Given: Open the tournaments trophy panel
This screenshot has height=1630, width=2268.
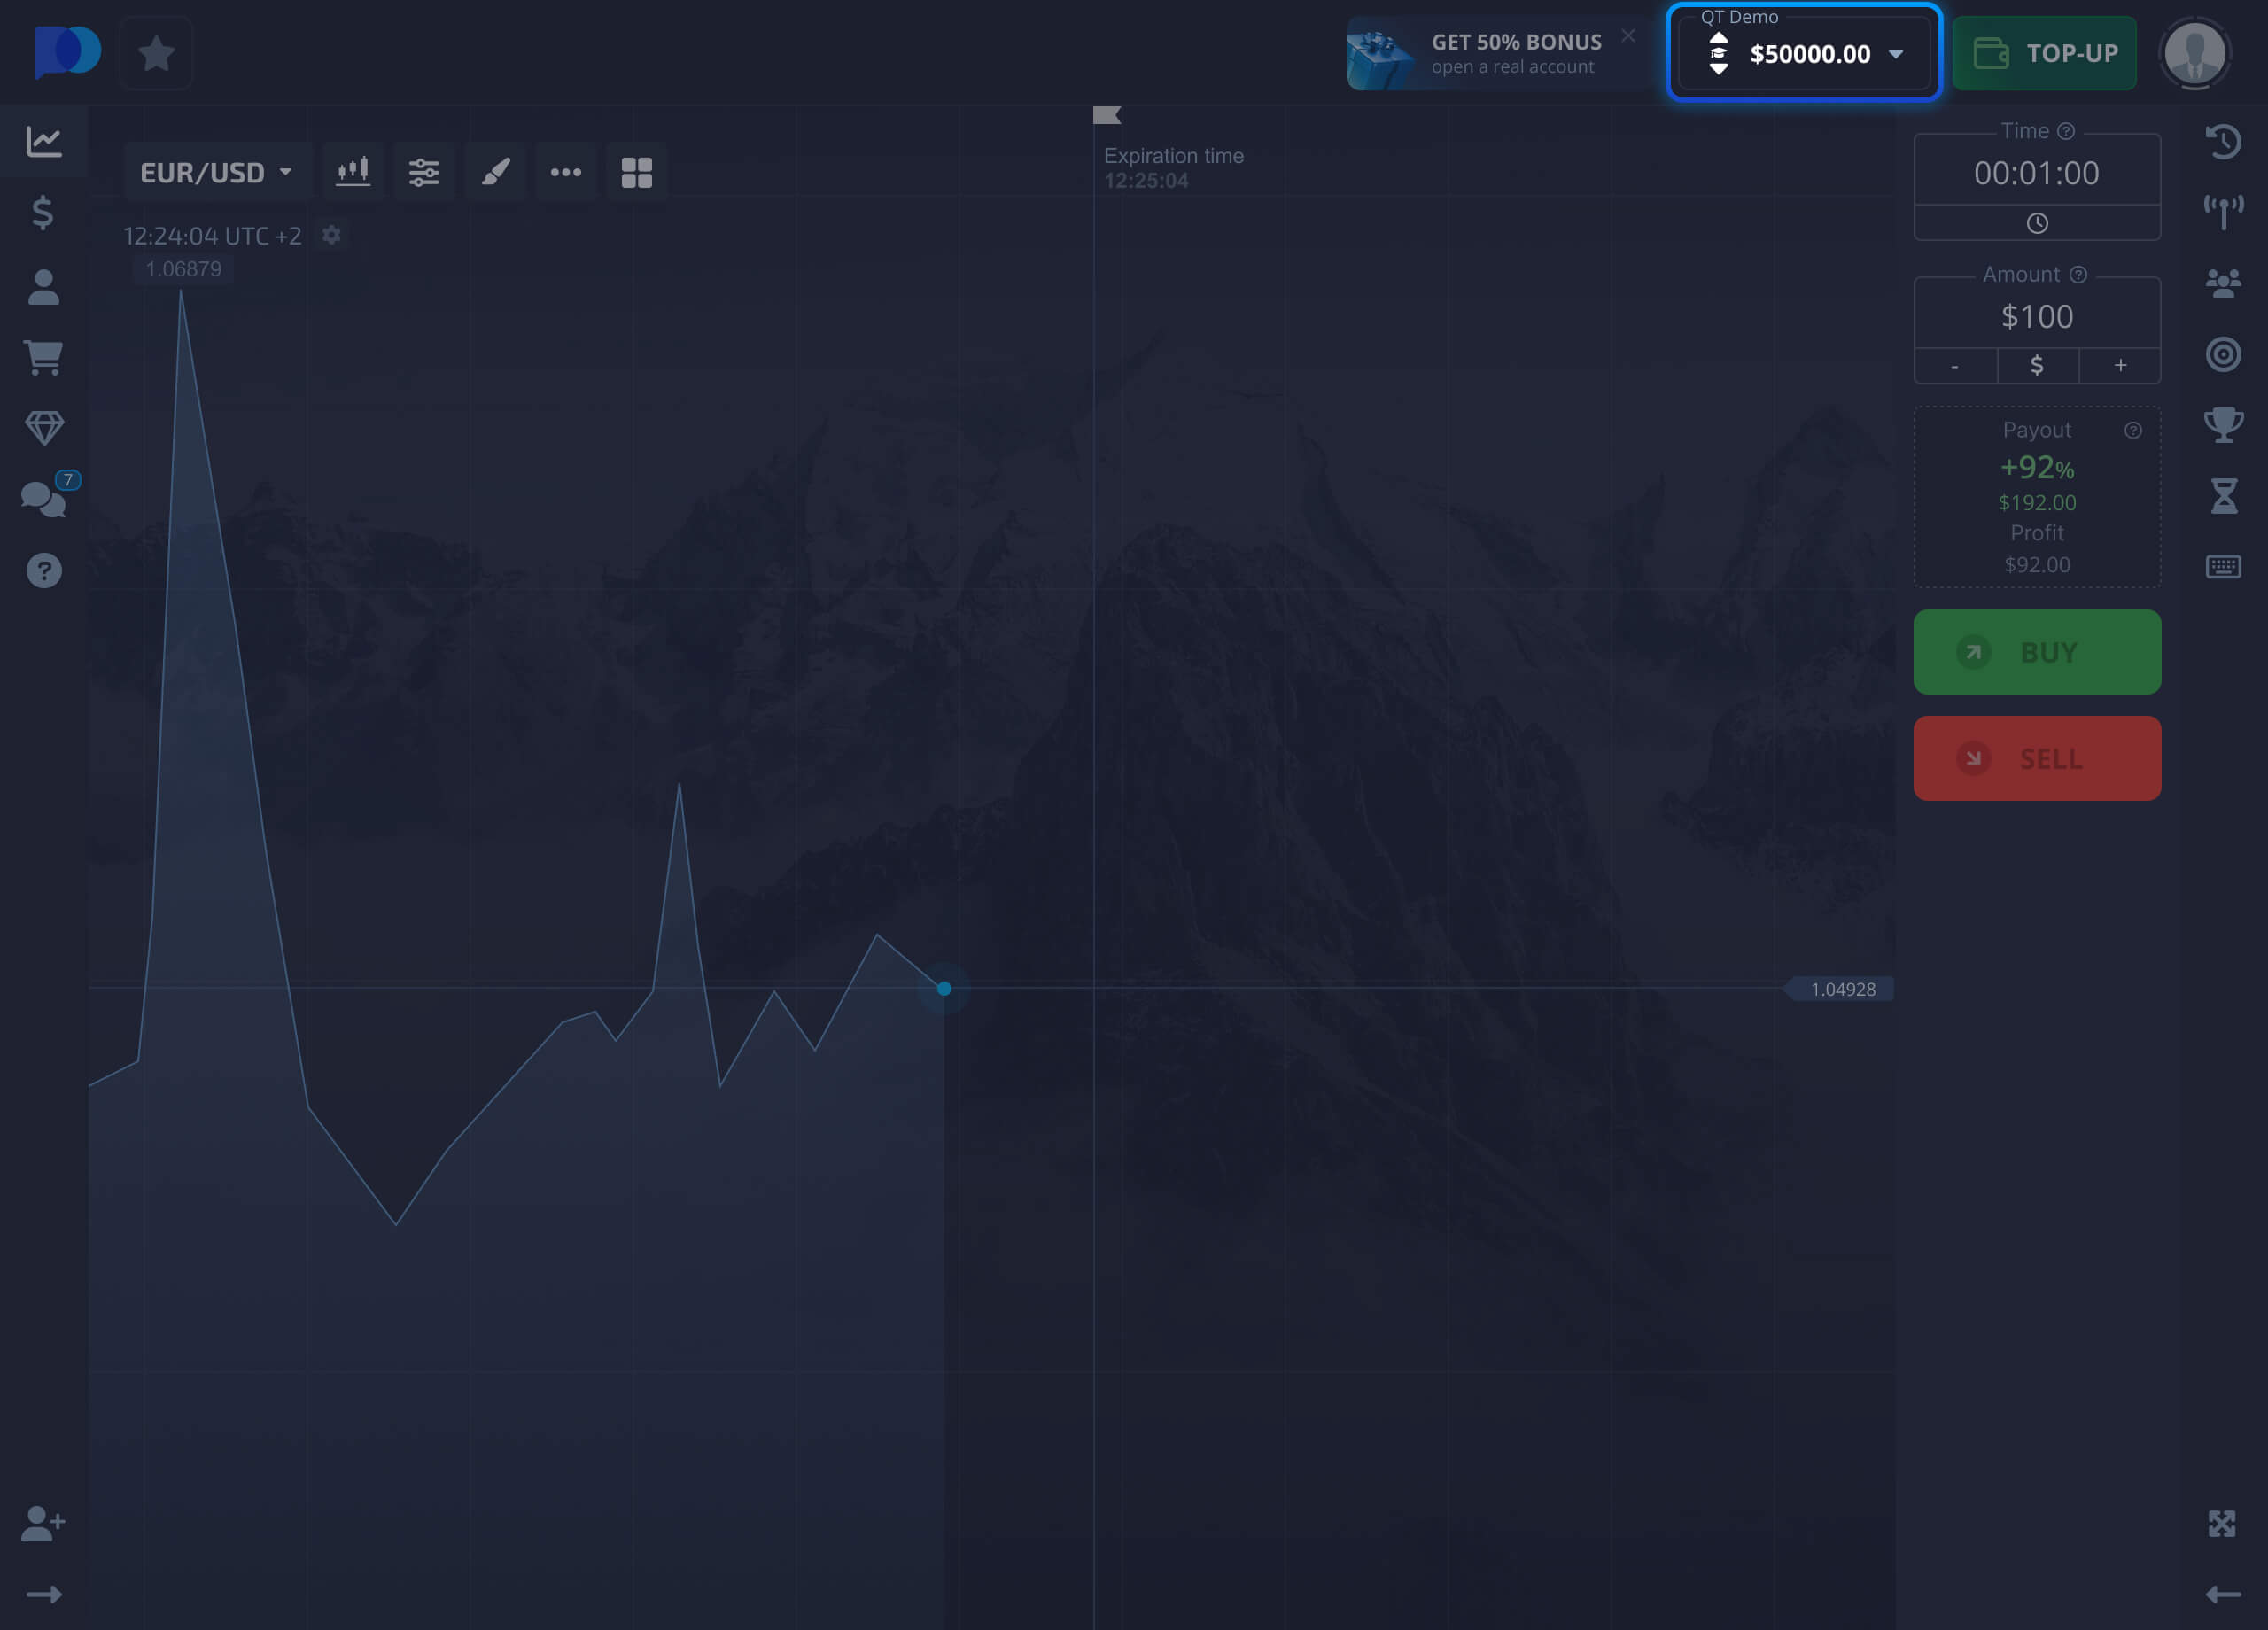Looking at the screenshot, I should (2224, 424).
